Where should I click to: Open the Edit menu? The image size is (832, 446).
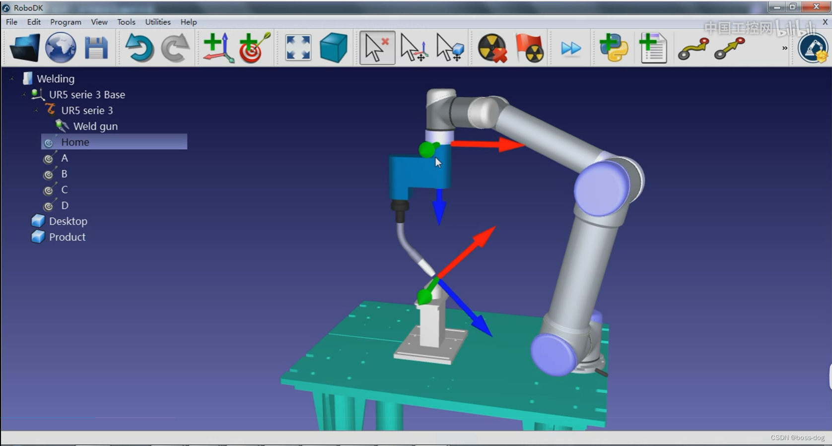pos(34,22)
